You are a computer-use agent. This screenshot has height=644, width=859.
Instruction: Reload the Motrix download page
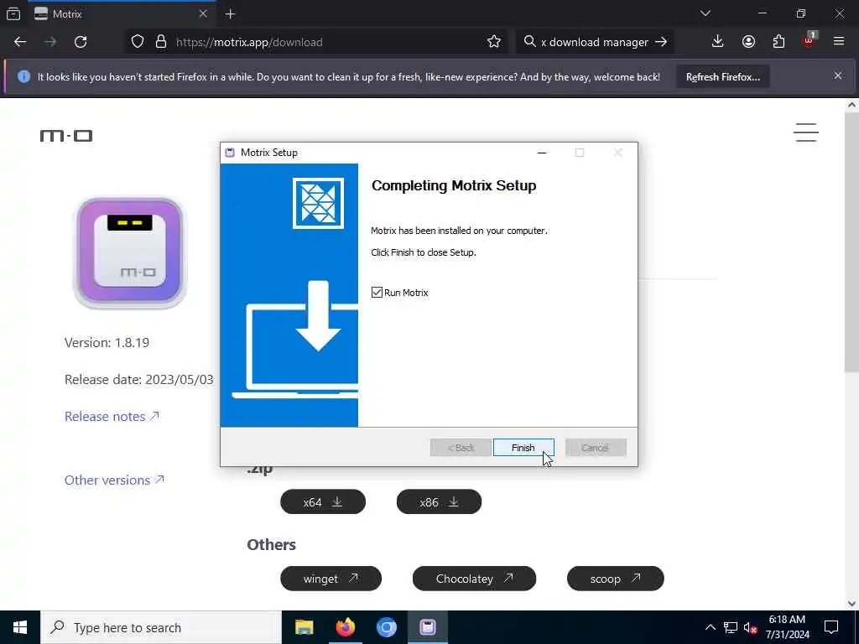coord(81,42)
